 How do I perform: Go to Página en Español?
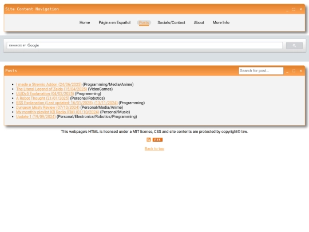[114, 23]
